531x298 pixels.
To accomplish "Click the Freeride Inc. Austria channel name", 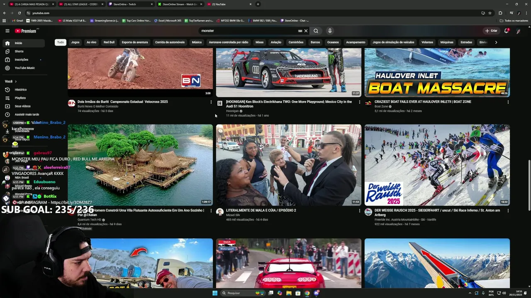I will pos(405,220).
